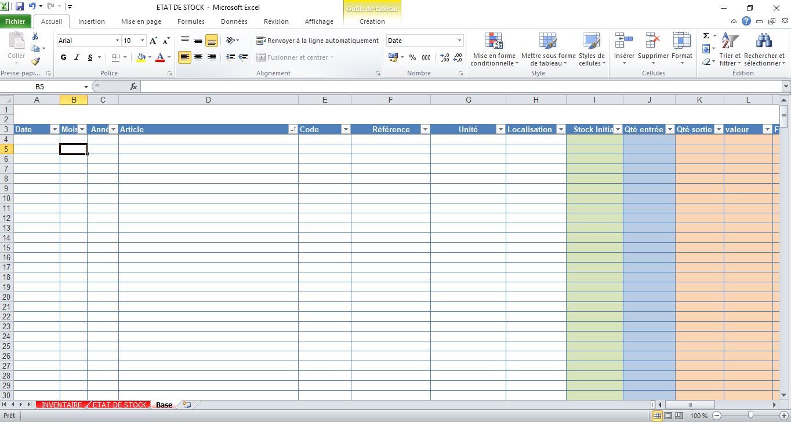Image resolution: width=791 pixels, height=422 pixels.
Task: Expand the Date number format dropdown
Action: pos(459,41)
